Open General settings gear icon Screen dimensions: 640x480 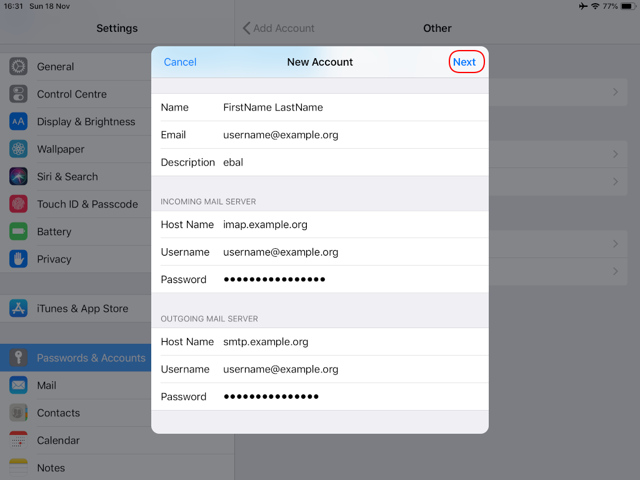tap(18, 66)
